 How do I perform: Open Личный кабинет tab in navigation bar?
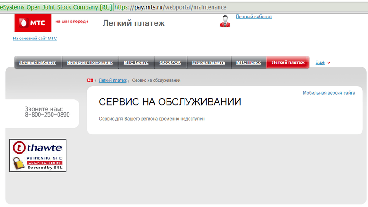(x=38, y=62)
